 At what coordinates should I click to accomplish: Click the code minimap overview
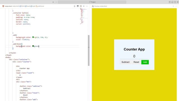84,16
